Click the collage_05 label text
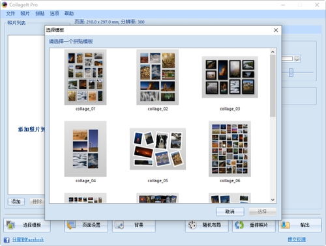 coord(158,181)
